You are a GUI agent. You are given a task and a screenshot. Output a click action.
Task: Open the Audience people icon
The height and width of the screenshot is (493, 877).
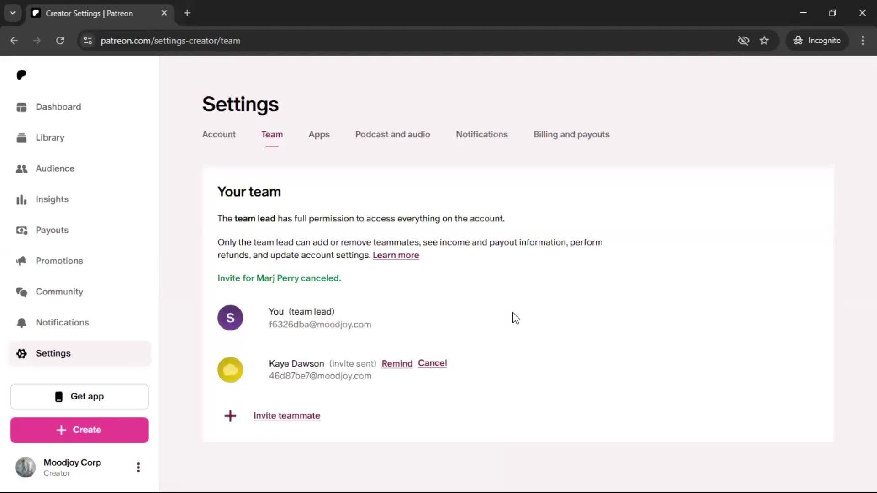tap(21, 168)
